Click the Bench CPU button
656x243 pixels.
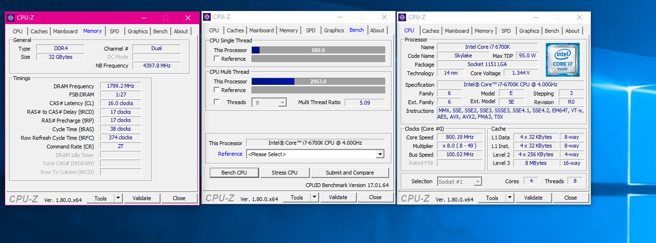[234, 173]
